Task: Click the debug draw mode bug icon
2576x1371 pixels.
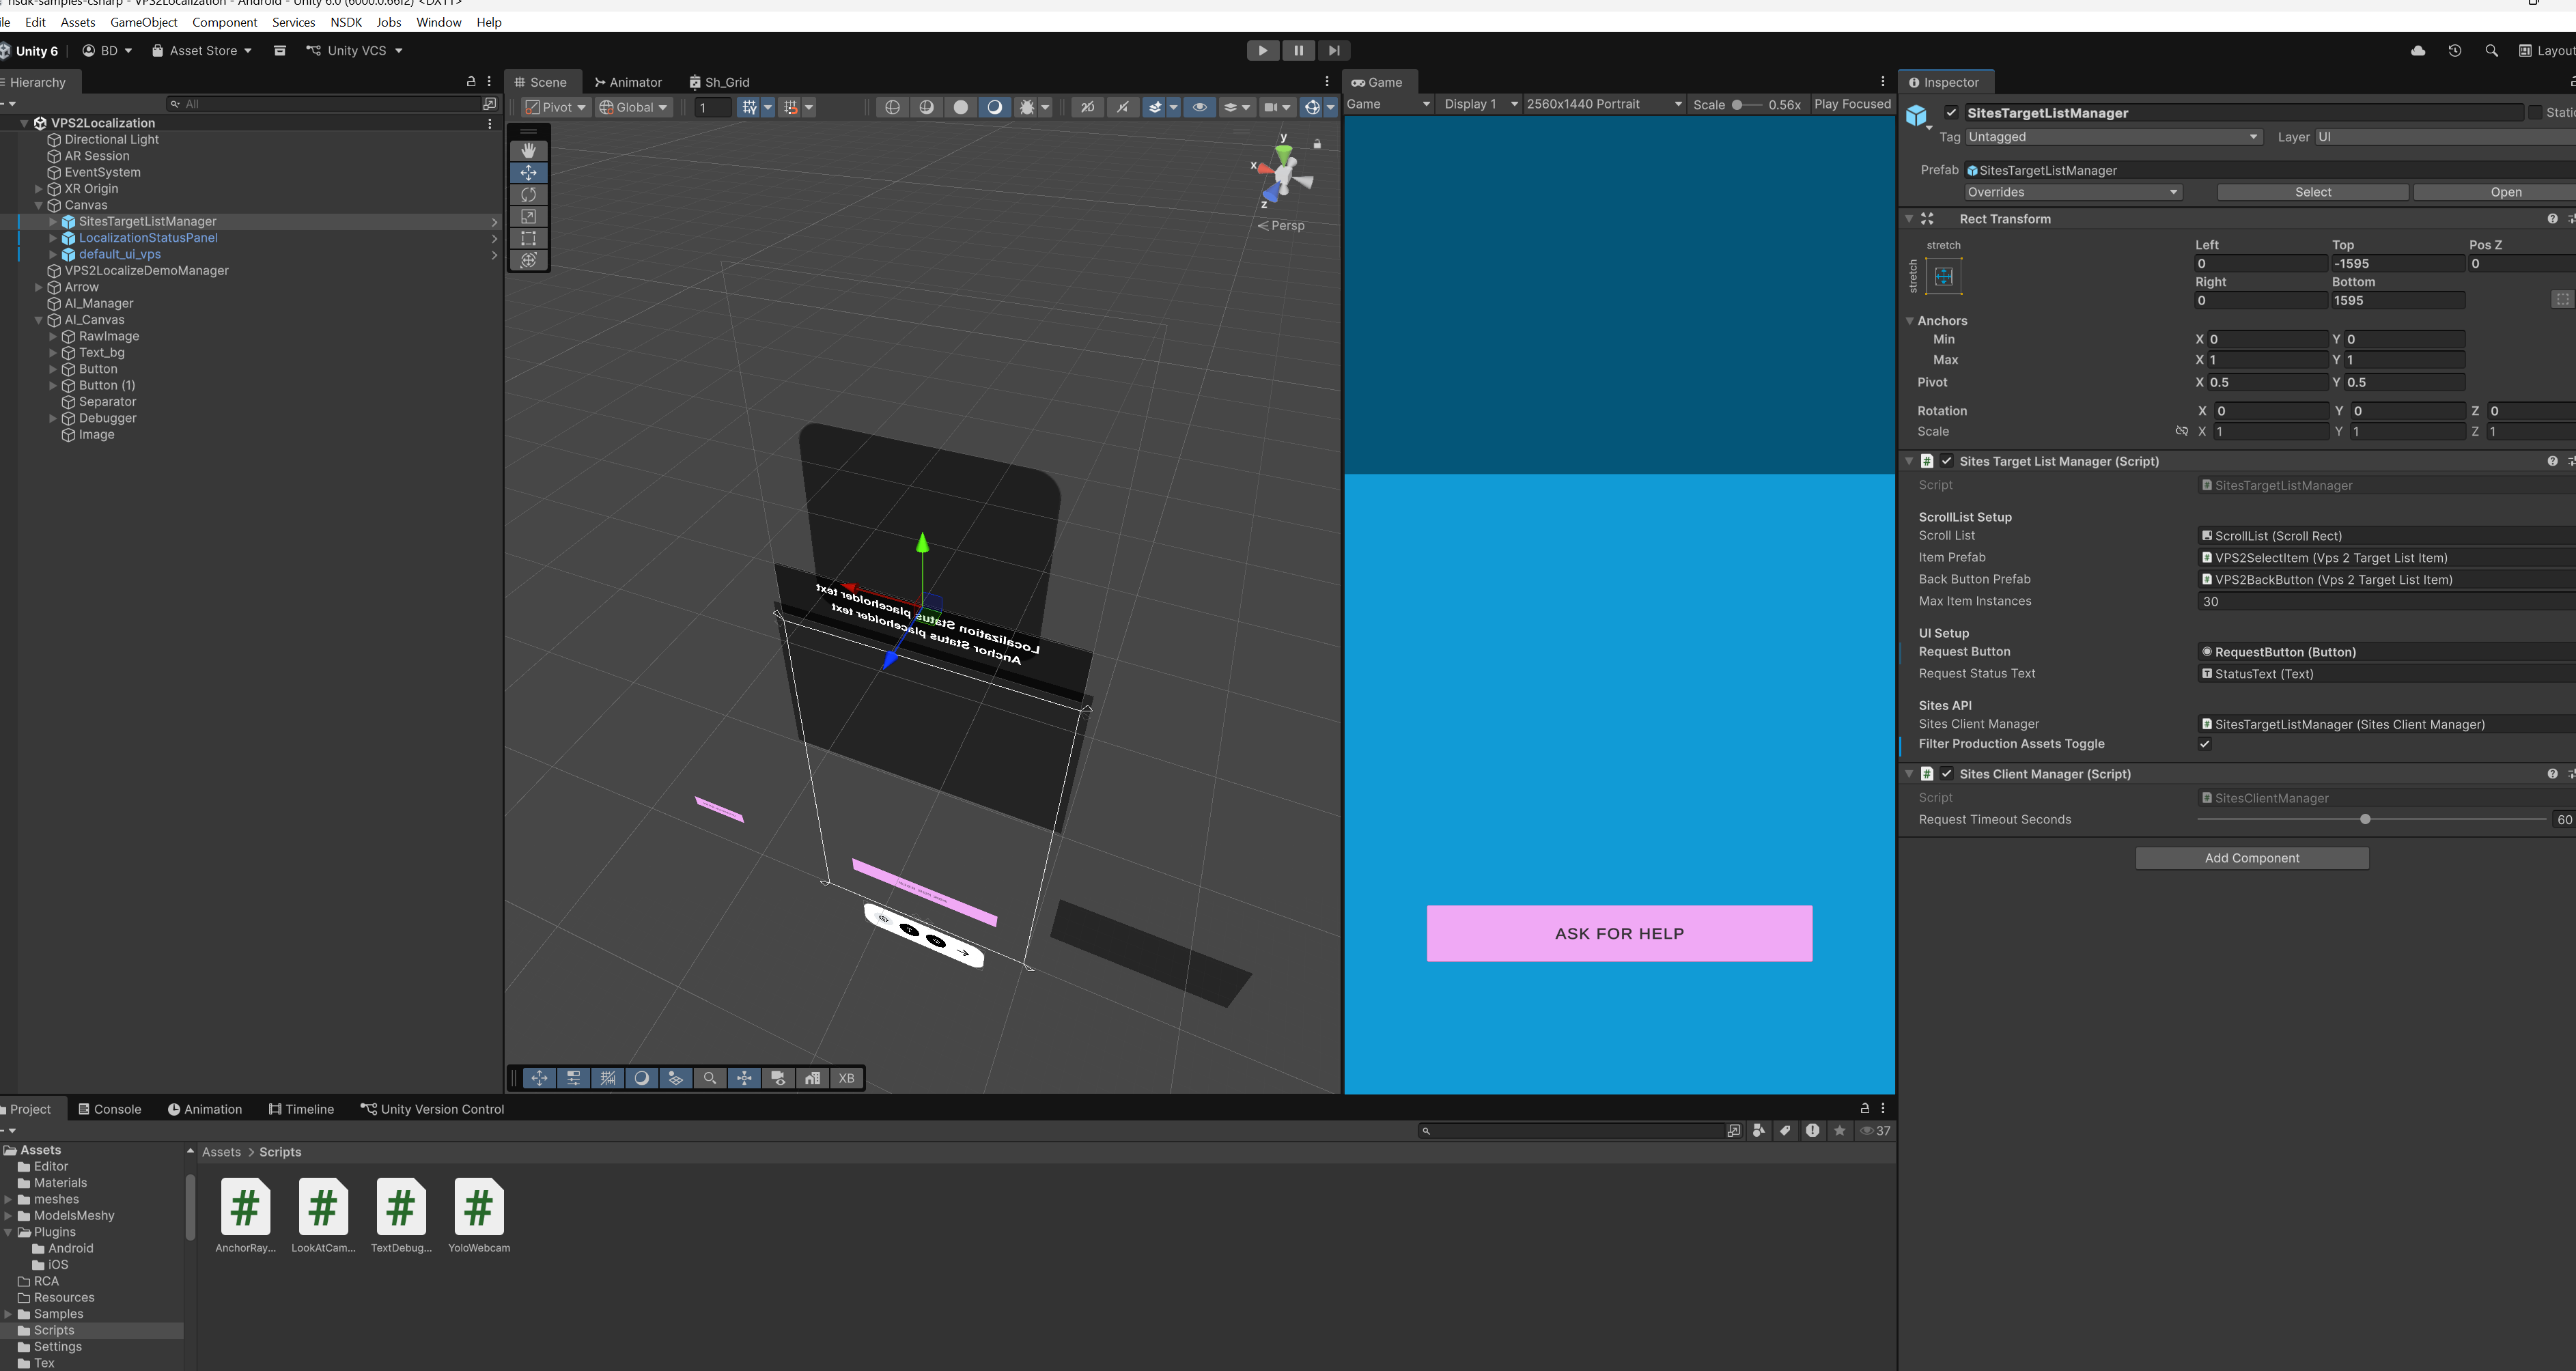Action: point(1026,107)
